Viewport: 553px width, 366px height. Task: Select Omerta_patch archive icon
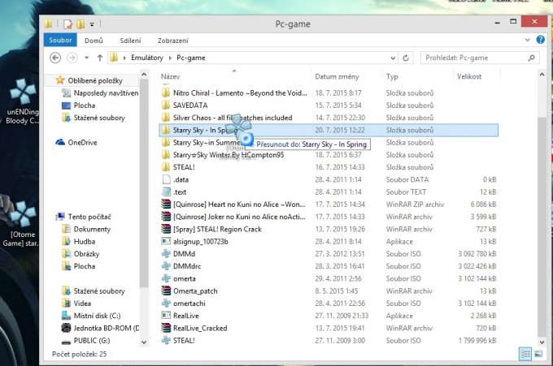[x=166, y=291]
